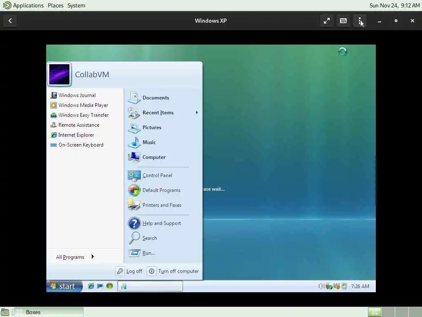Switch to the first workspace

coord(374,312)
